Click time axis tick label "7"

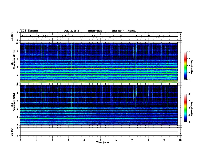(x=132, y=140)
